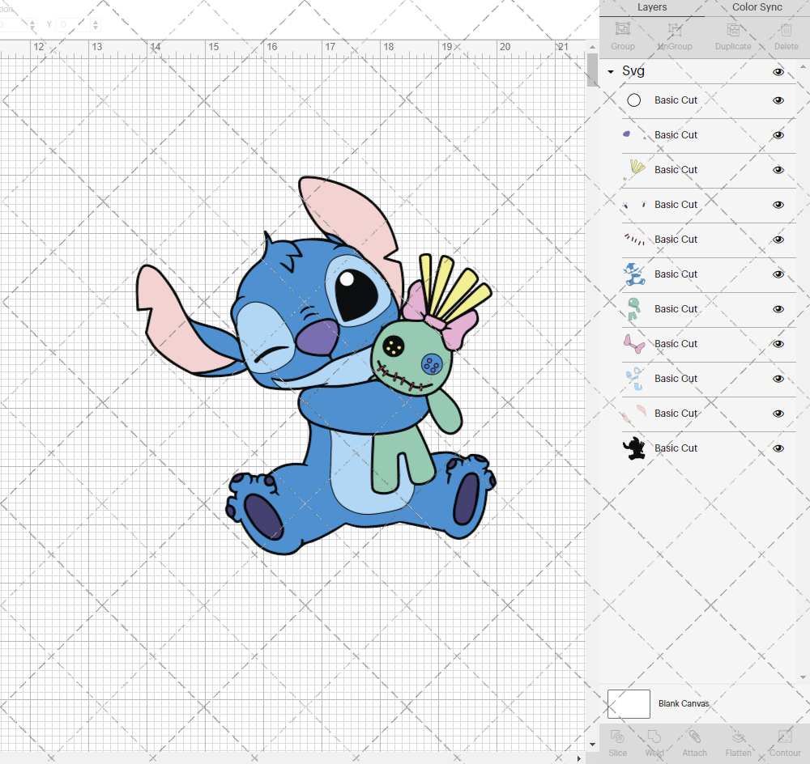Click Stitch's purple nose on canvas
Viewport: 810px width, 764px height.
click(x=316, y=337)
